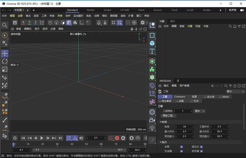Add a Text spline object
The image size is (246, 158).
(152, 51)
